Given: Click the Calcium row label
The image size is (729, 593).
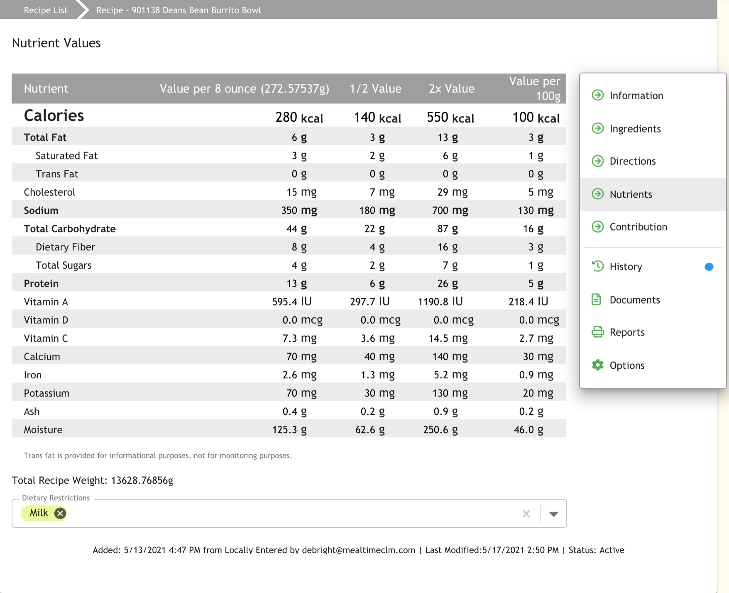Looking at the screenshot, I should point(42,357).
